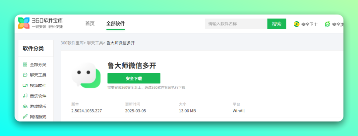Select 聊天工具 category in sidebar
Image resolution: width=358 pixels, height=136 pixels.
[x=38, y=75]
